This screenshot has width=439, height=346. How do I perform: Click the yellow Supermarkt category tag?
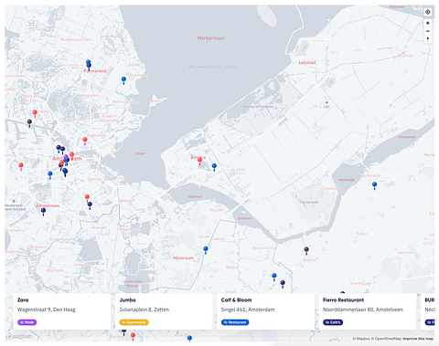134,322
